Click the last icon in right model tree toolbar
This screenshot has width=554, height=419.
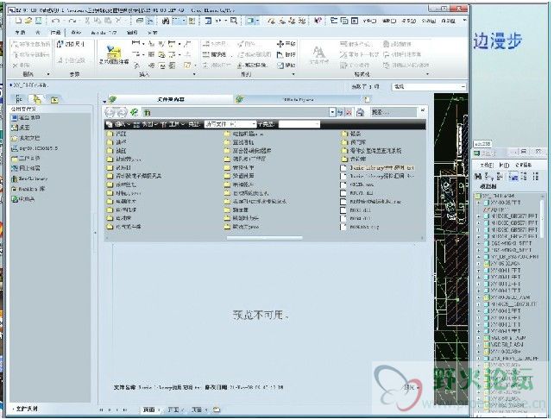click(x=536, y=176)
